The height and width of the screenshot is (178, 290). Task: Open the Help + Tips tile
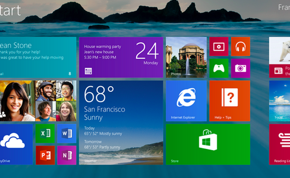coord(230,101)
